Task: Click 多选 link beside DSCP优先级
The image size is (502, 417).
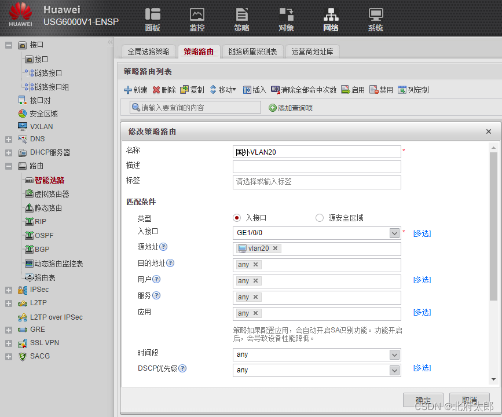Action: tap(422, 368)
